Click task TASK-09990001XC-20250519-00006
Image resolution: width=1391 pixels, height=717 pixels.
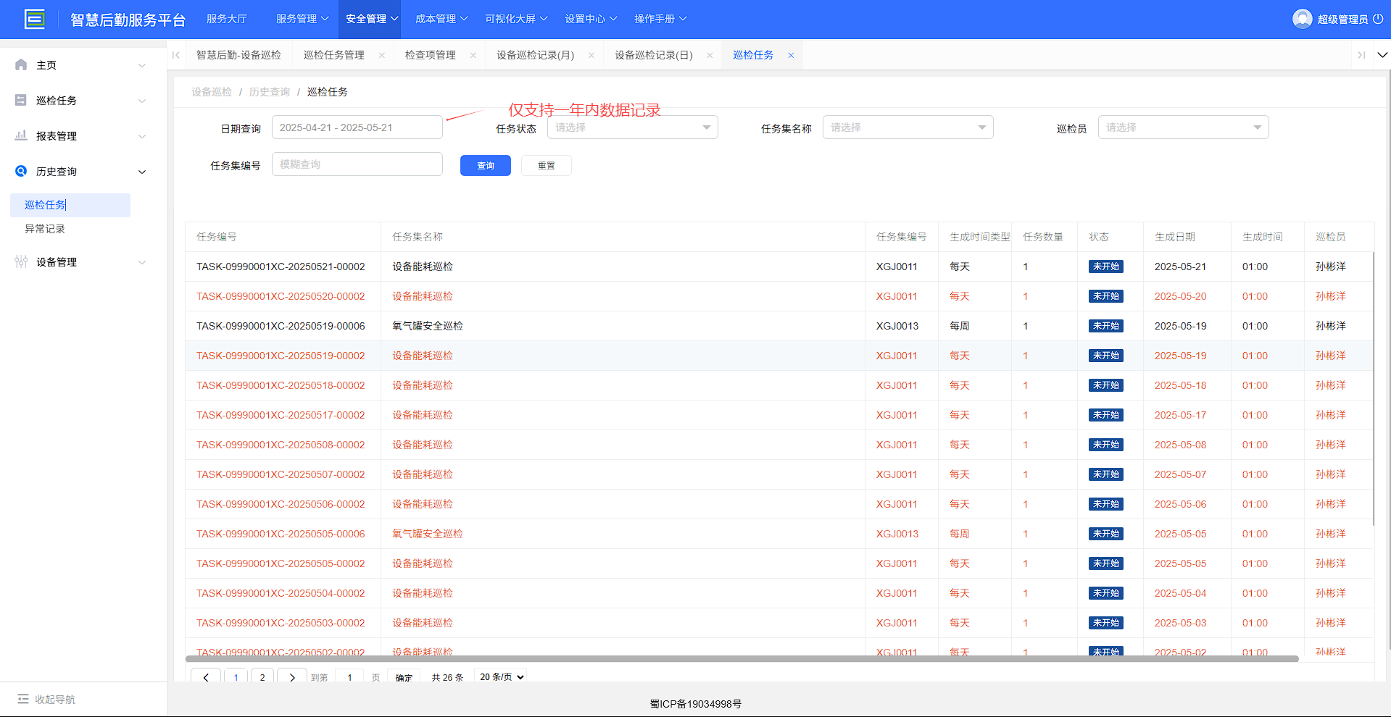[x=281, y=326]
